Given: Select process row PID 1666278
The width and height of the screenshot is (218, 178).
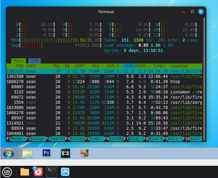Looking at the screenshot, I should pos(104,113).
